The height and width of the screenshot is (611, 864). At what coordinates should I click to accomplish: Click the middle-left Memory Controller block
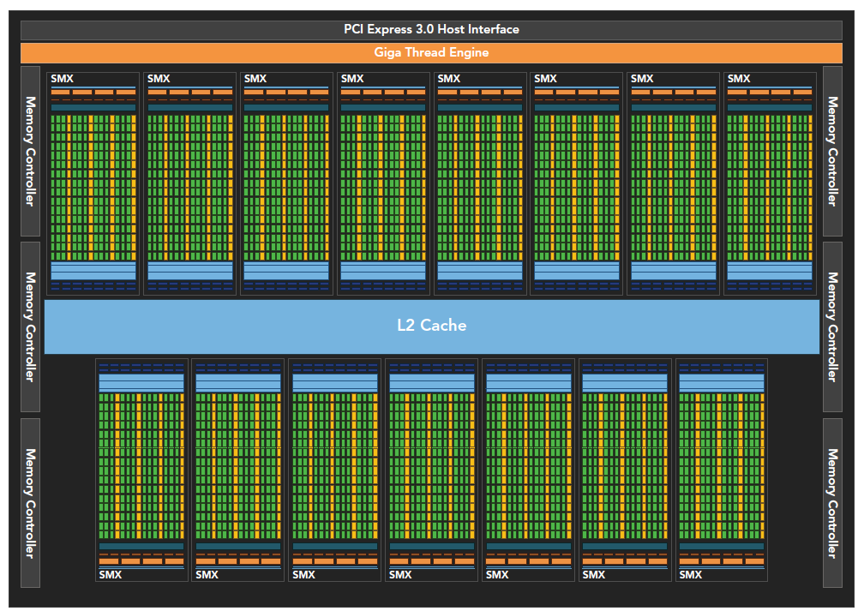pos(30,326)
